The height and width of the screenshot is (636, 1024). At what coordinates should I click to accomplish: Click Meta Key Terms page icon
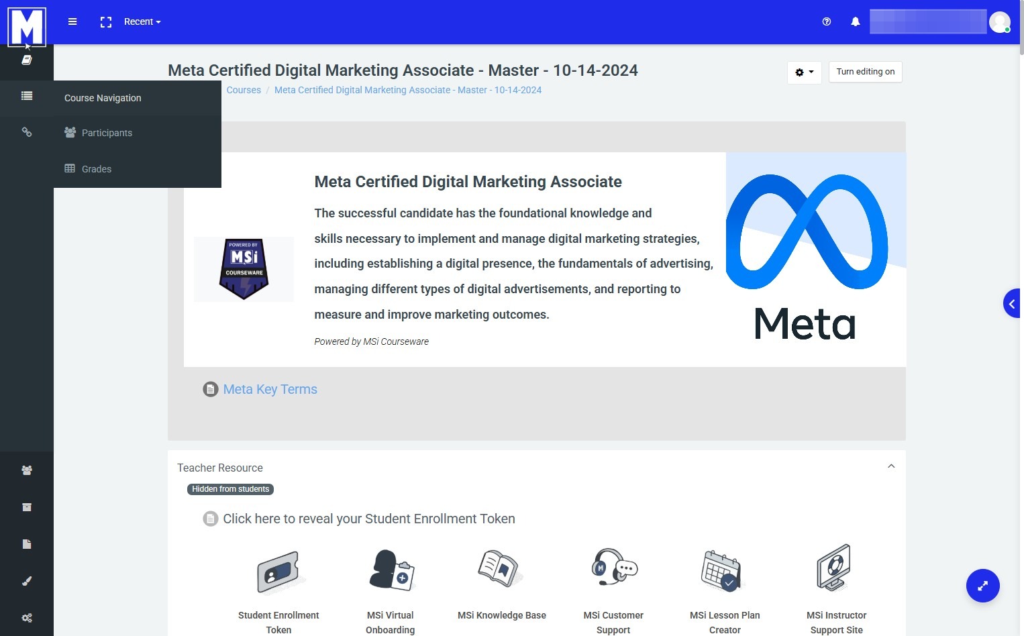(211, 389)
